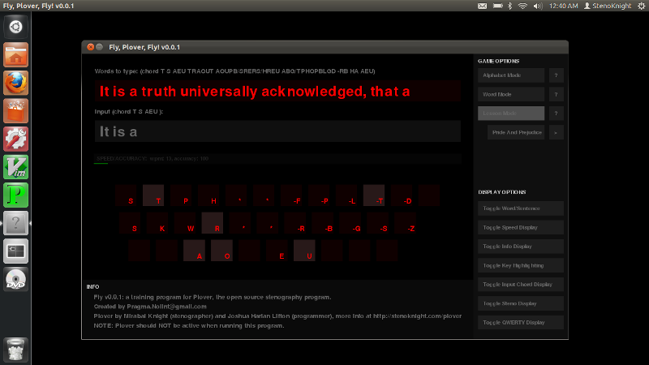Image resolution: width=649 pixels, height=365 pixels.
Task: Click the W steno key
Action: pos(185,223)
